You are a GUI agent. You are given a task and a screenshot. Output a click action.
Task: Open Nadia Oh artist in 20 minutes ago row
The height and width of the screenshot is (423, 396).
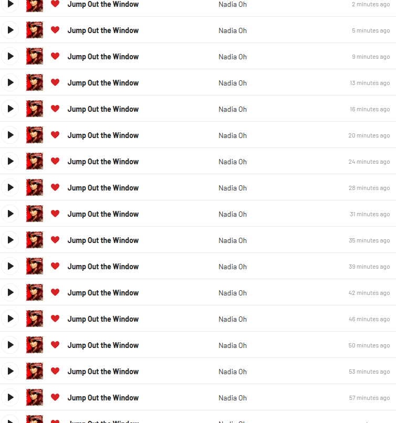(233, 135)
